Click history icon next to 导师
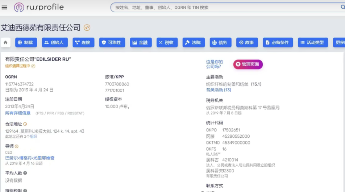This screenshot has height=192, width=345. (17, 146)
